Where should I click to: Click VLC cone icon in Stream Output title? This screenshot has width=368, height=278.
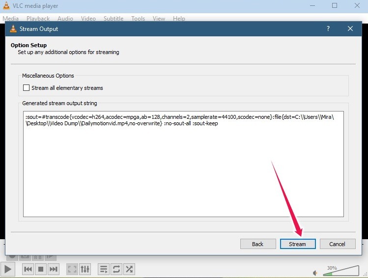point(13,28)
